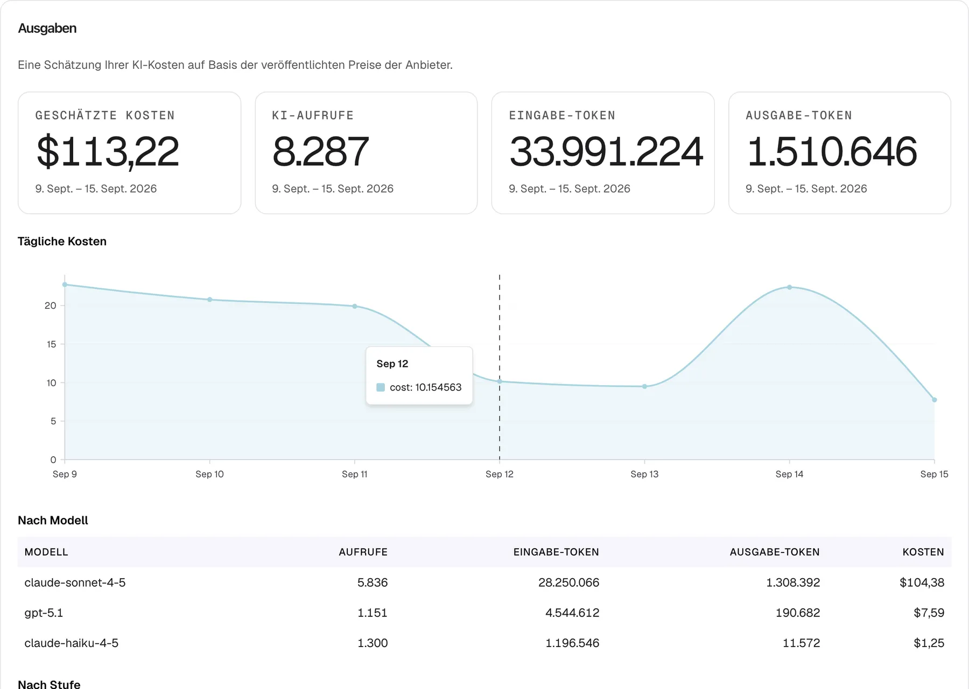Click the Sep 13 data point on chart
Image resolution: width=969 pixels, height=689 pixels.
(644, 386)
